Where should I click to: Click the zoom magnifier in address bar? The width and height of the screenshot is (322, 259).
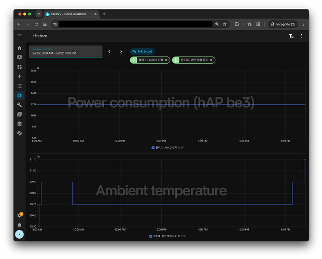(217, 24)
